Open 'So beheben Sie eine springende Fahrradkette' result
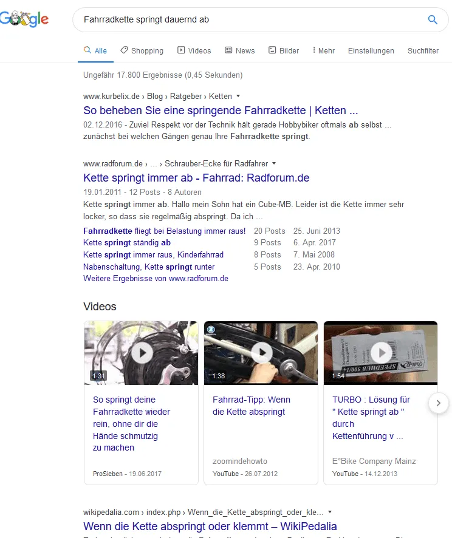 221,111
